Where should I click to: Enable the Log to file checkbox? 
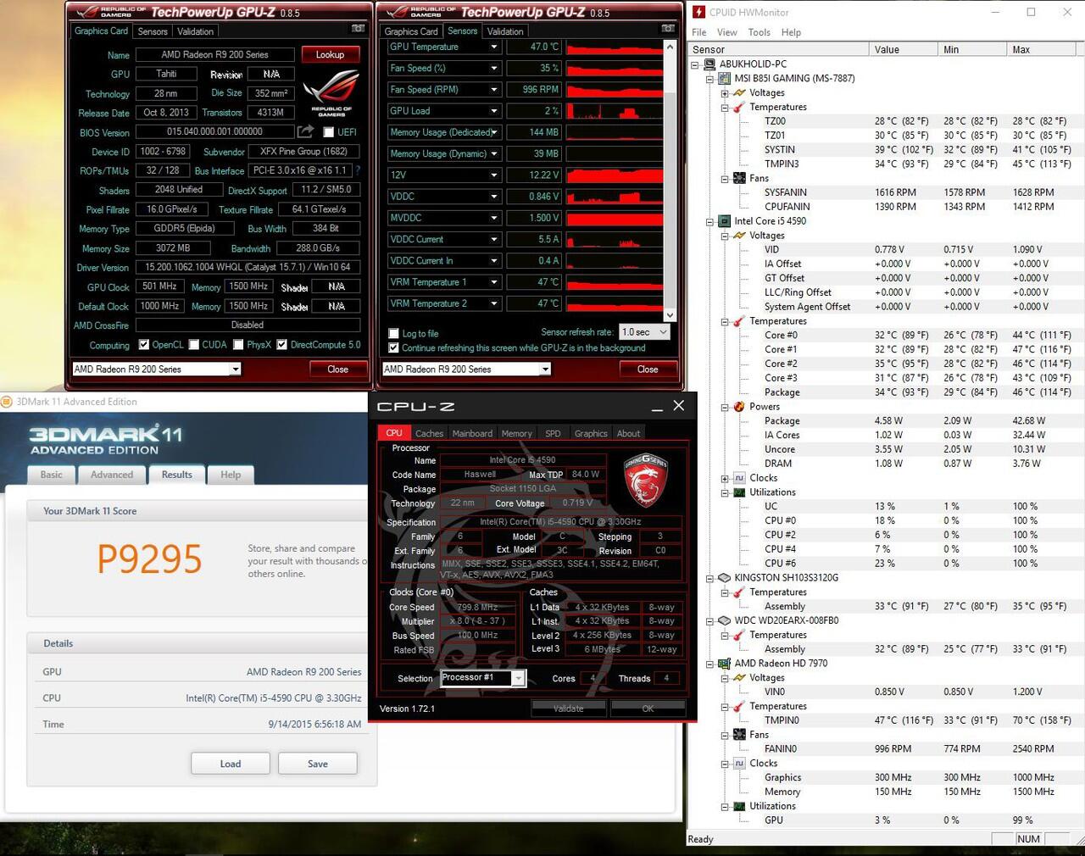point(393,334)
